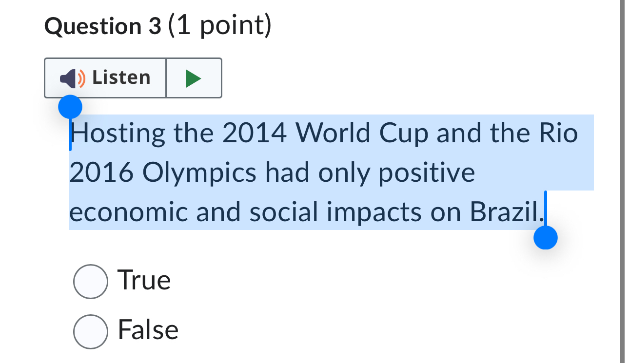The width and height of the screenshot is (629, 363).
Task: Select the audio playback arrow icon
Action: point(194,77)
